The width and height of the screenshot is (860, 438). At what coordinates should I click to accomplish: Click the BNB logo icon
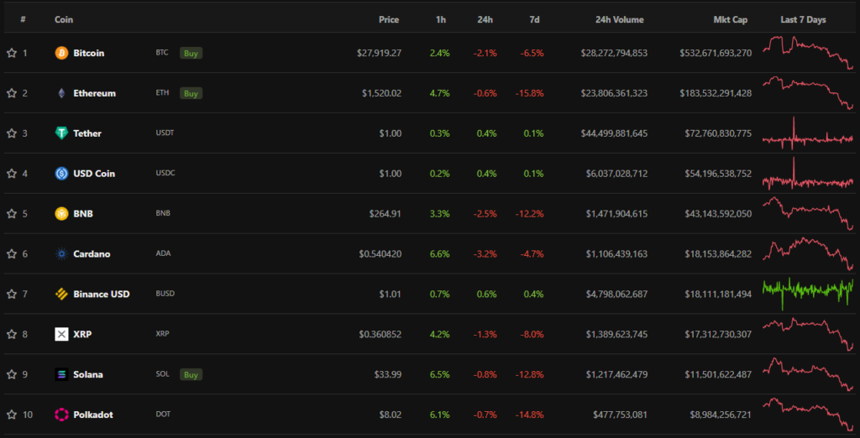(x=61, y=214)
